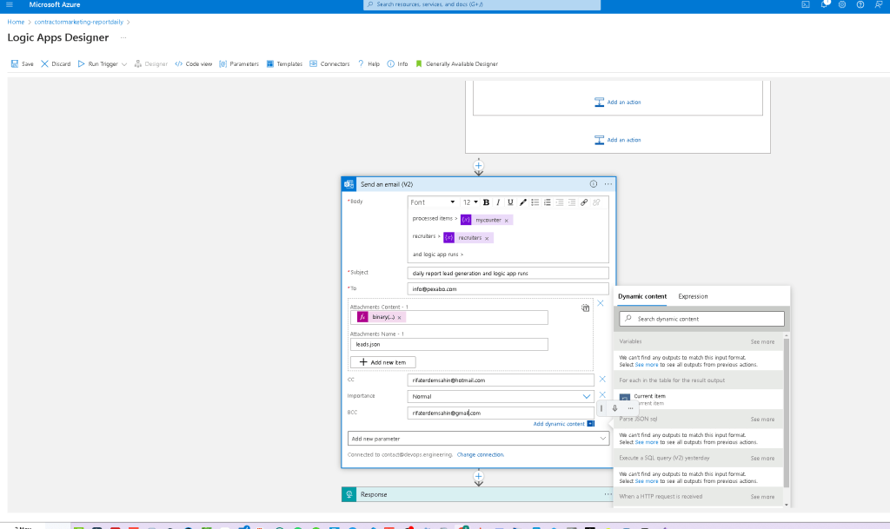
Task: Remove the CC parameter
Action: point(602,380)
